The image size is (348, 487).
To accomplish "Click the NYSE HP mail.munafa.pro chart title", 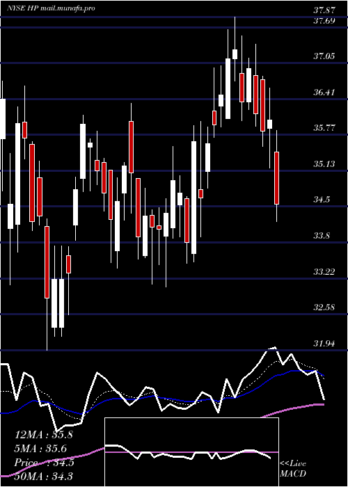I will [51, 8].
